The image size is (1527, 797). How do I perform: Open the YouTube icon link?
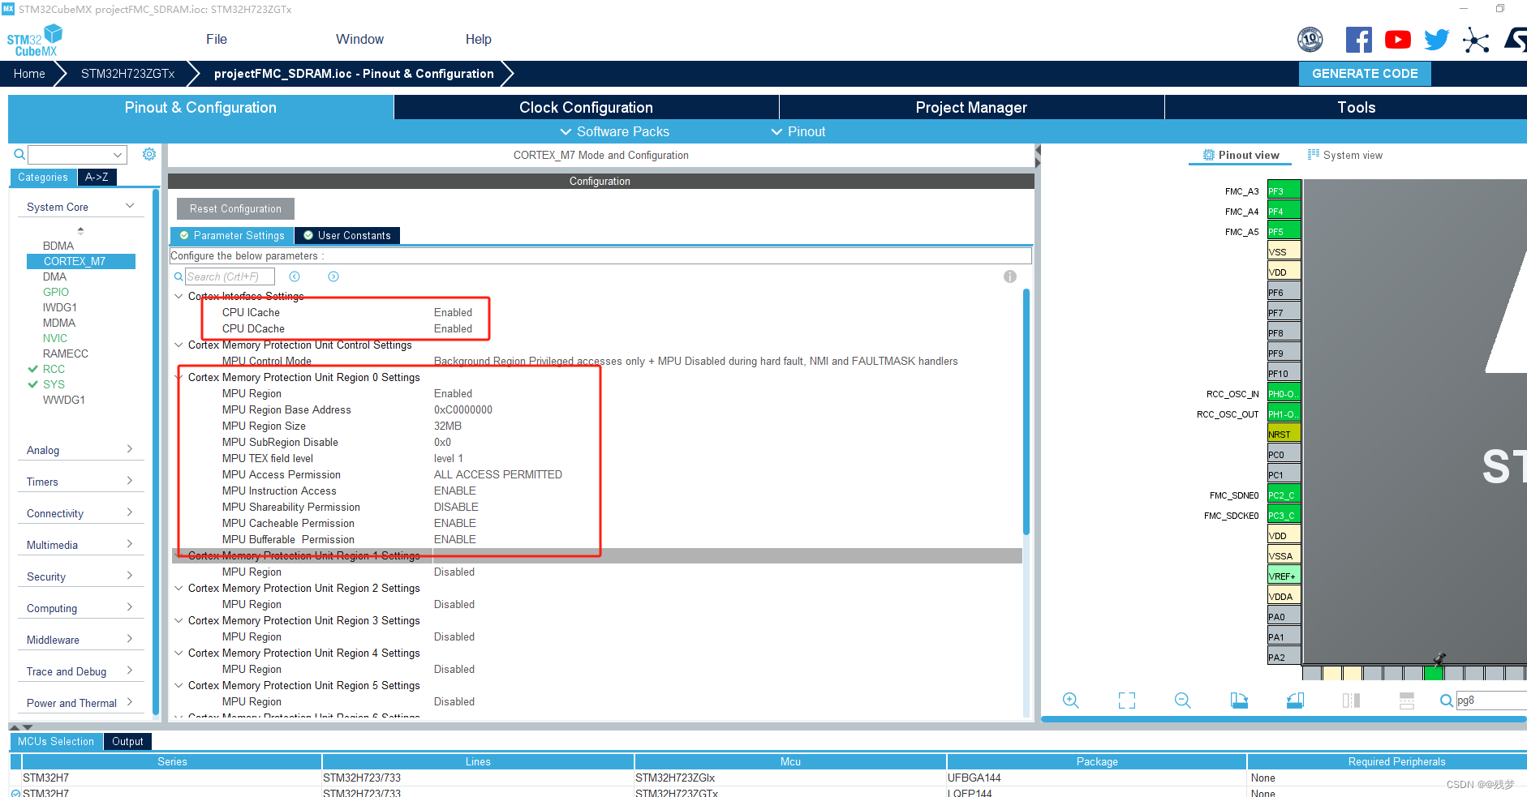click(x=1398, y=40)
